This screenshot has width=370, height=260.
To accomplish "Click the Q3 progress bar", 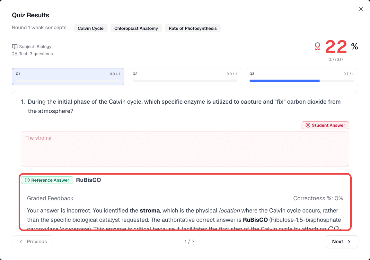I will coord(302,81).
